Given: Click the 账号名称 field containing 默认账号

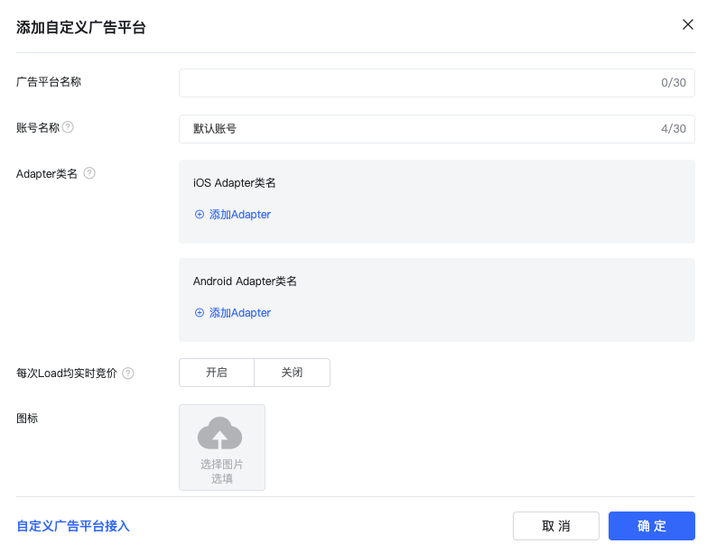Looking at the screenshot, I should pos(415,129).
